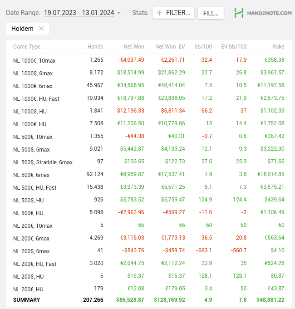The width and height of the screenshot is (295, 309).
Task: Click the + FILTER... button
Action: point(173,13)
